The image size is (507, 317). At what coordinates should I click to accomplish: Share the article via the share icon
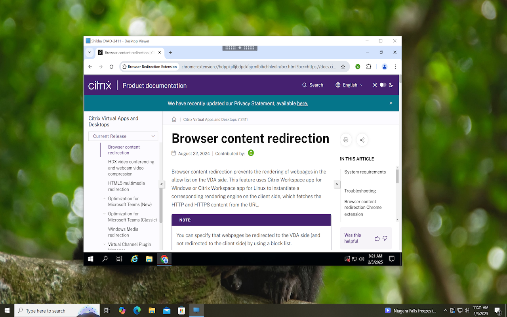(362, 139)
